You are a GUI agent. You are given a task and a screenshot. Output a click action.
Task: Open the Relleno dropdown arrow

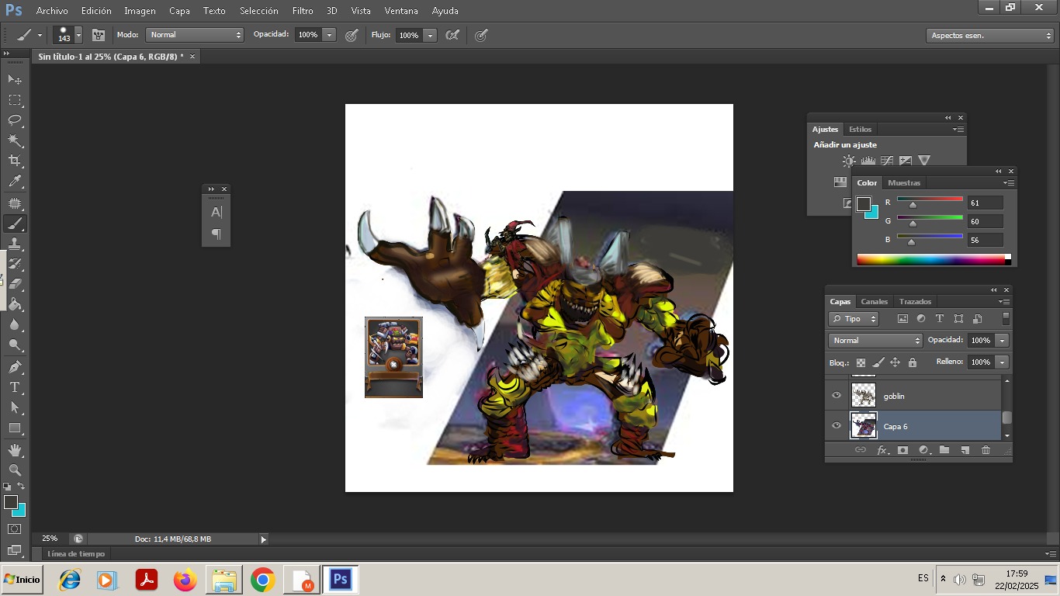coord(1002,362)
